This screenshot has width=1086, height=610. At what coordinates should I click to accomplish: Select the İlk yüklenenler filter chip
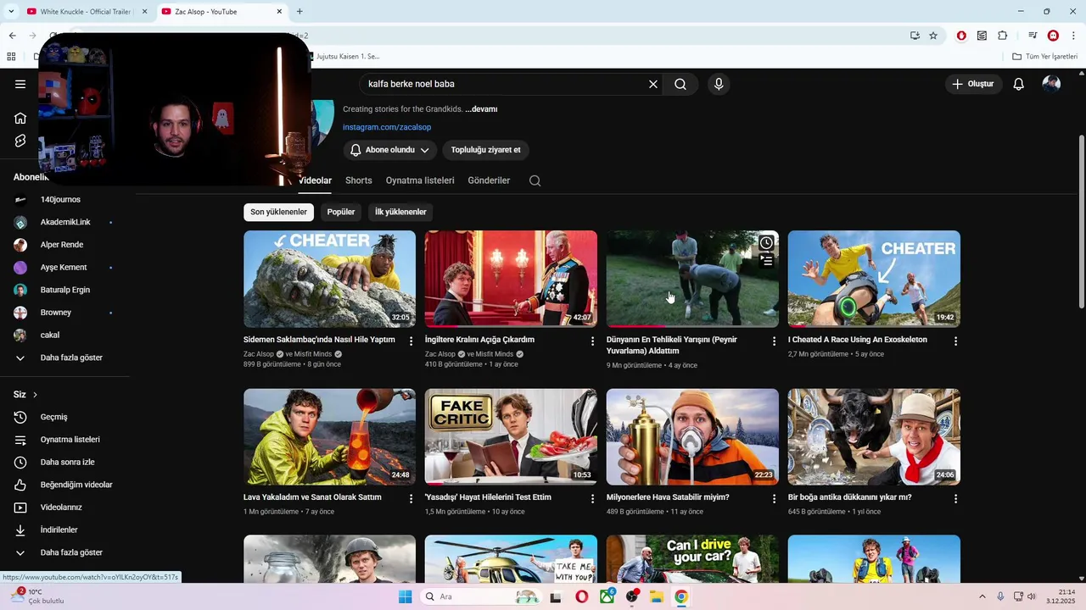400,212
